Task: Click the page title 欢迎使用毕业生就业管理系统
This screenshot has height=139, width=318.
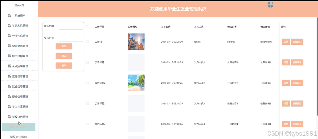Action: [178, 9]
